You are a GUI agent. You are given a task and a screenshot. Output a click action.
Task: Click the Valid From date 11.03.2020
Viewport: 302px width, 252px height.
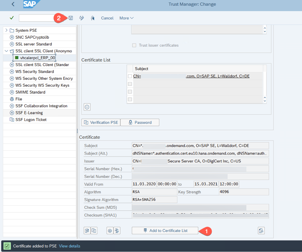click(144, 184)
